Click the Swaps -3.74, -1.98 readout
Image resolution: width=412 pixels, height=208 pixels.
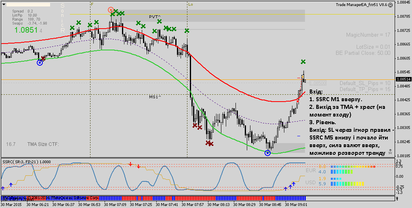click(x=29, y=23)
